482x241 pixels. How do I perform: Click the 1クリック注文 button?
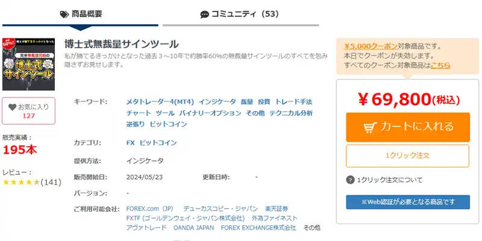pos(408,156)
